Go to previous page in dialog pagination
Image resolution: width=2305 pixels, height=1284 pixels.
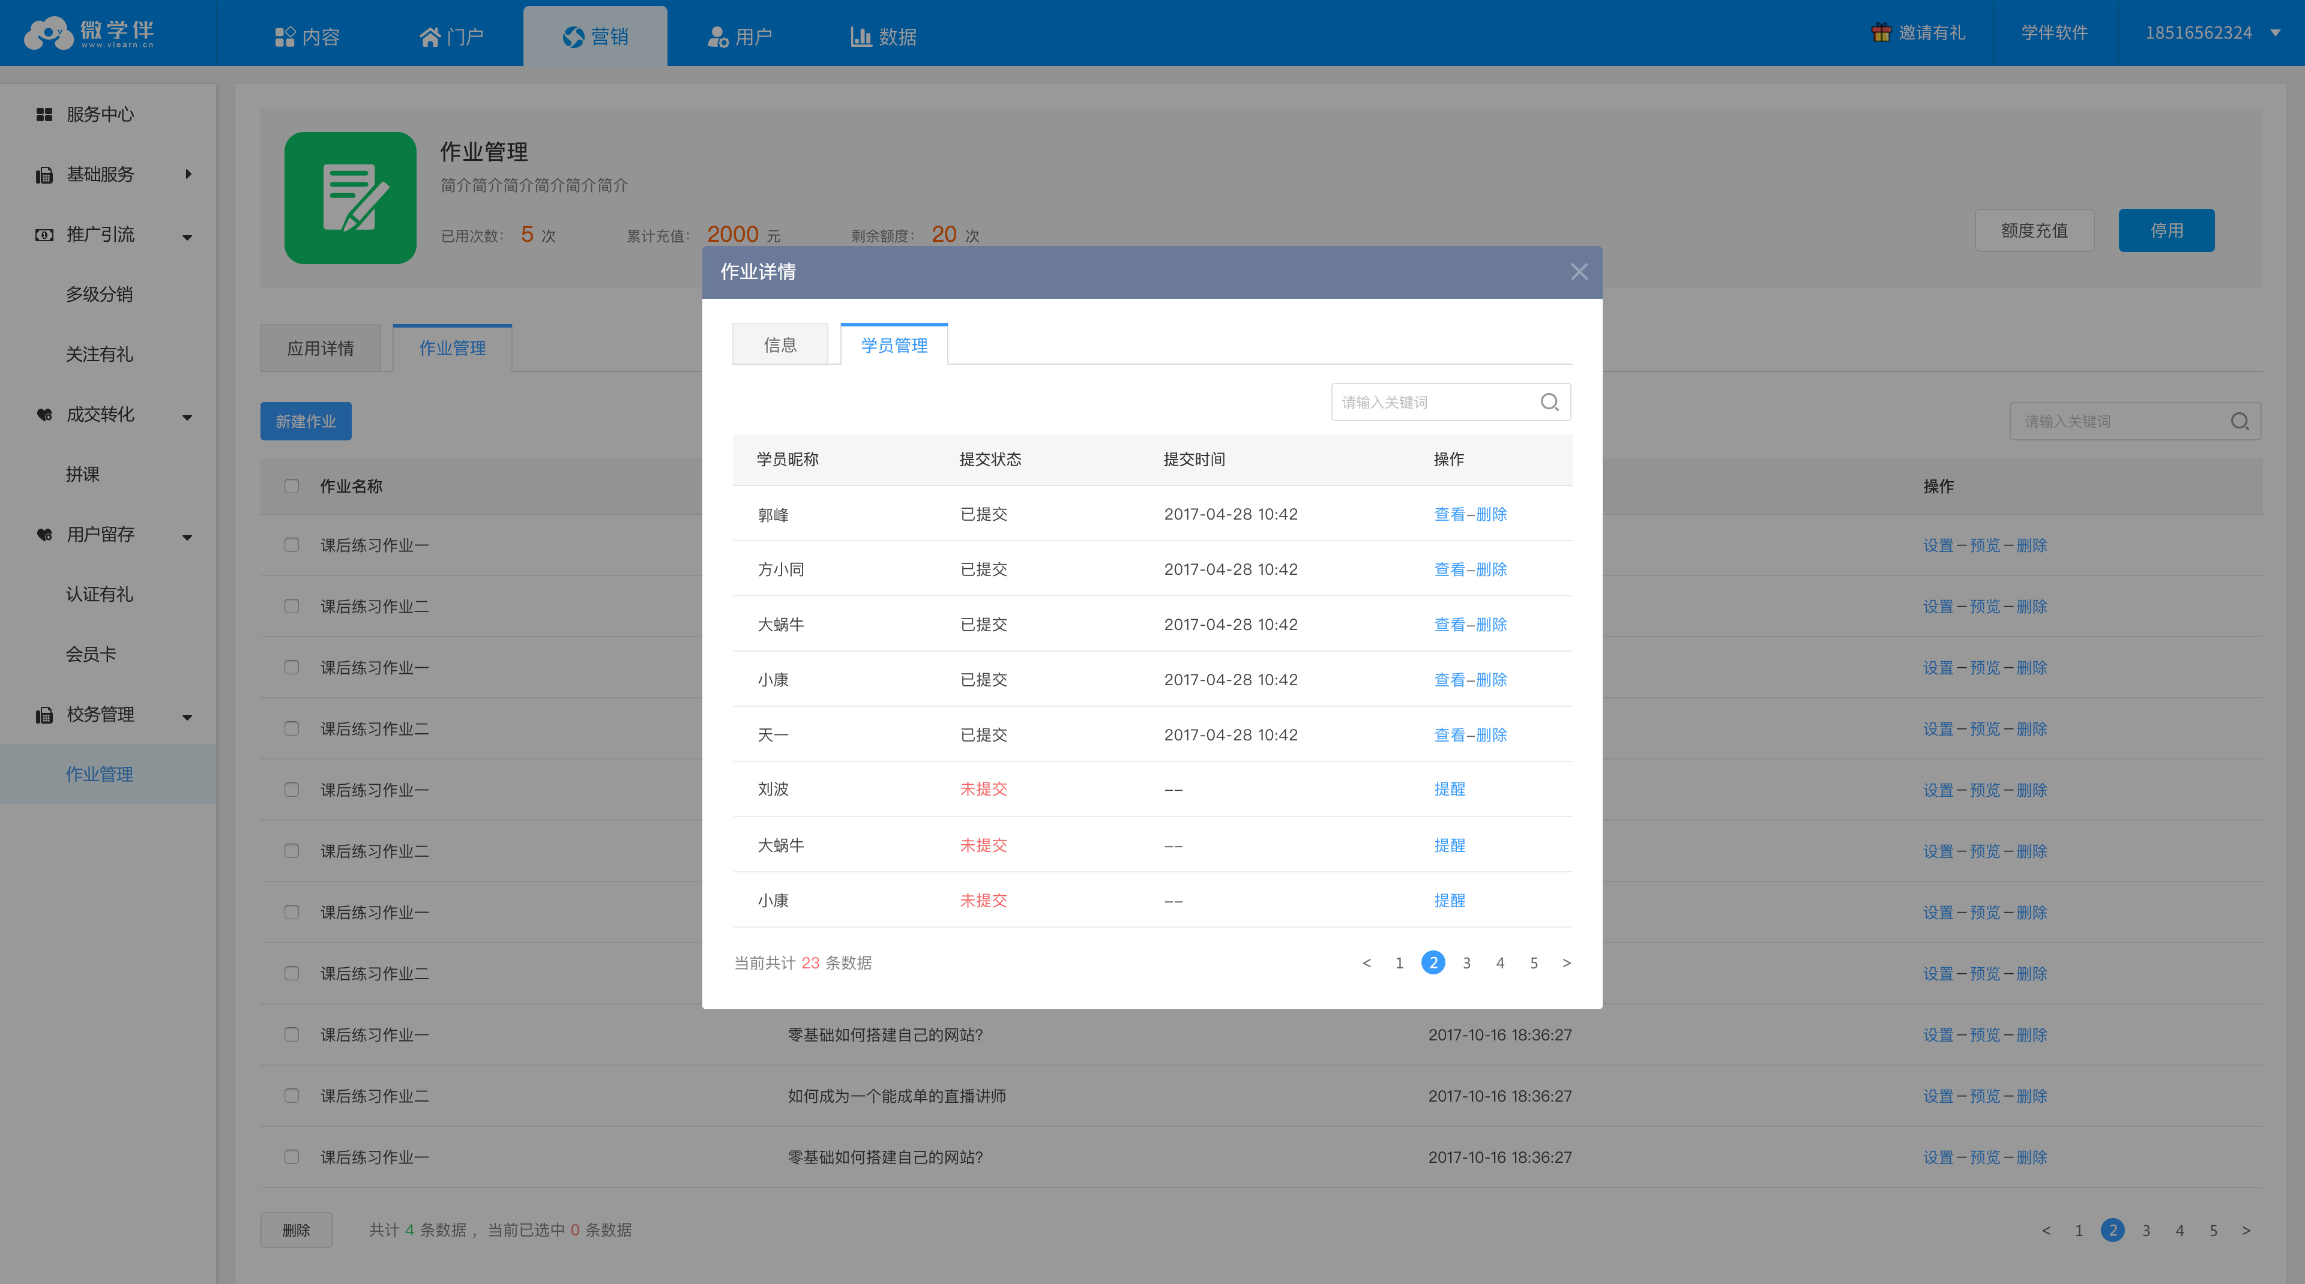1366,963
